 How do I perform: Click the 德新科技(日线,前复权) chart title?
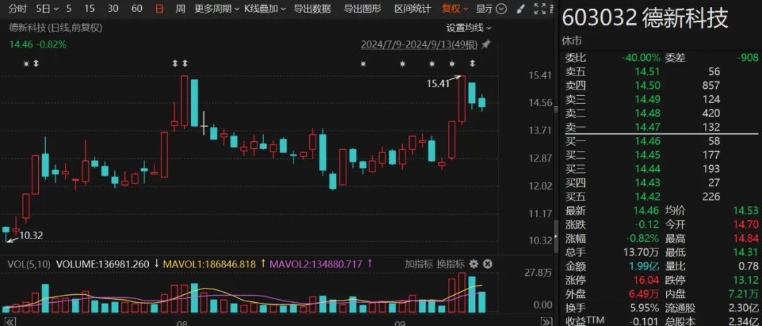56,28
